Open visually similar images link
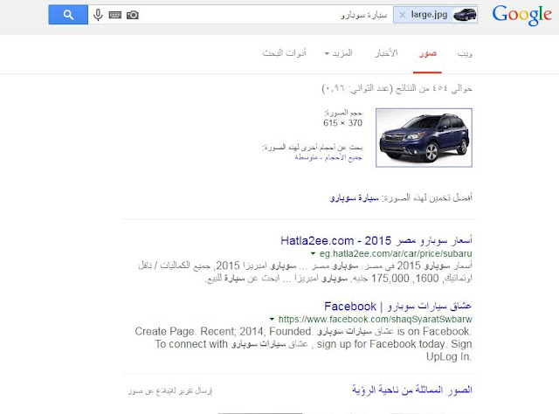The width and height of the screenshot is (559, 414). pyautogui.click(x=412, y=390)
